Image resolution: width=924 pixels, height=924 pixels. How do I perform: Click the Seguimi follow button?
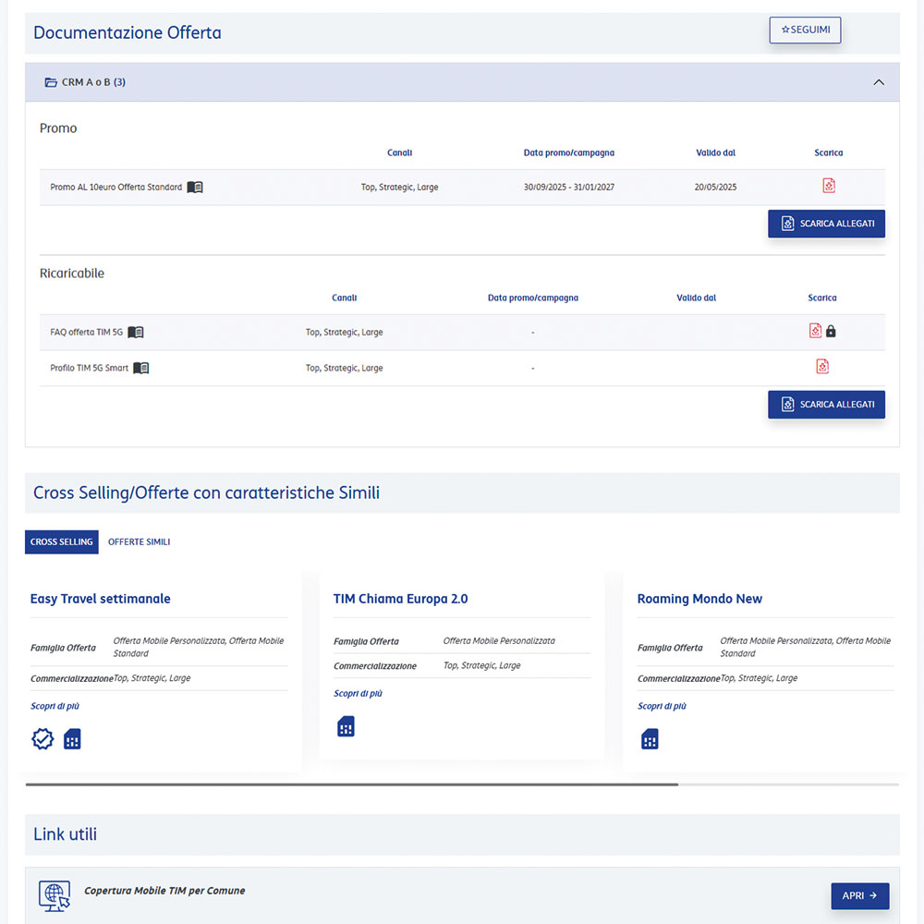click(x=805, y=30)
